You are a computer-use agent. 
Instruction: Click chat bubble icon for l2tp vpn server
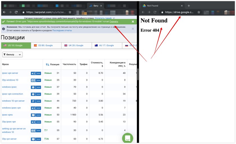click(x=33, y=139)
